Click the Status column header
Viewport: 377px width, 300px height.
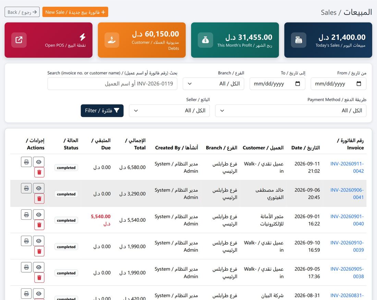71,144
